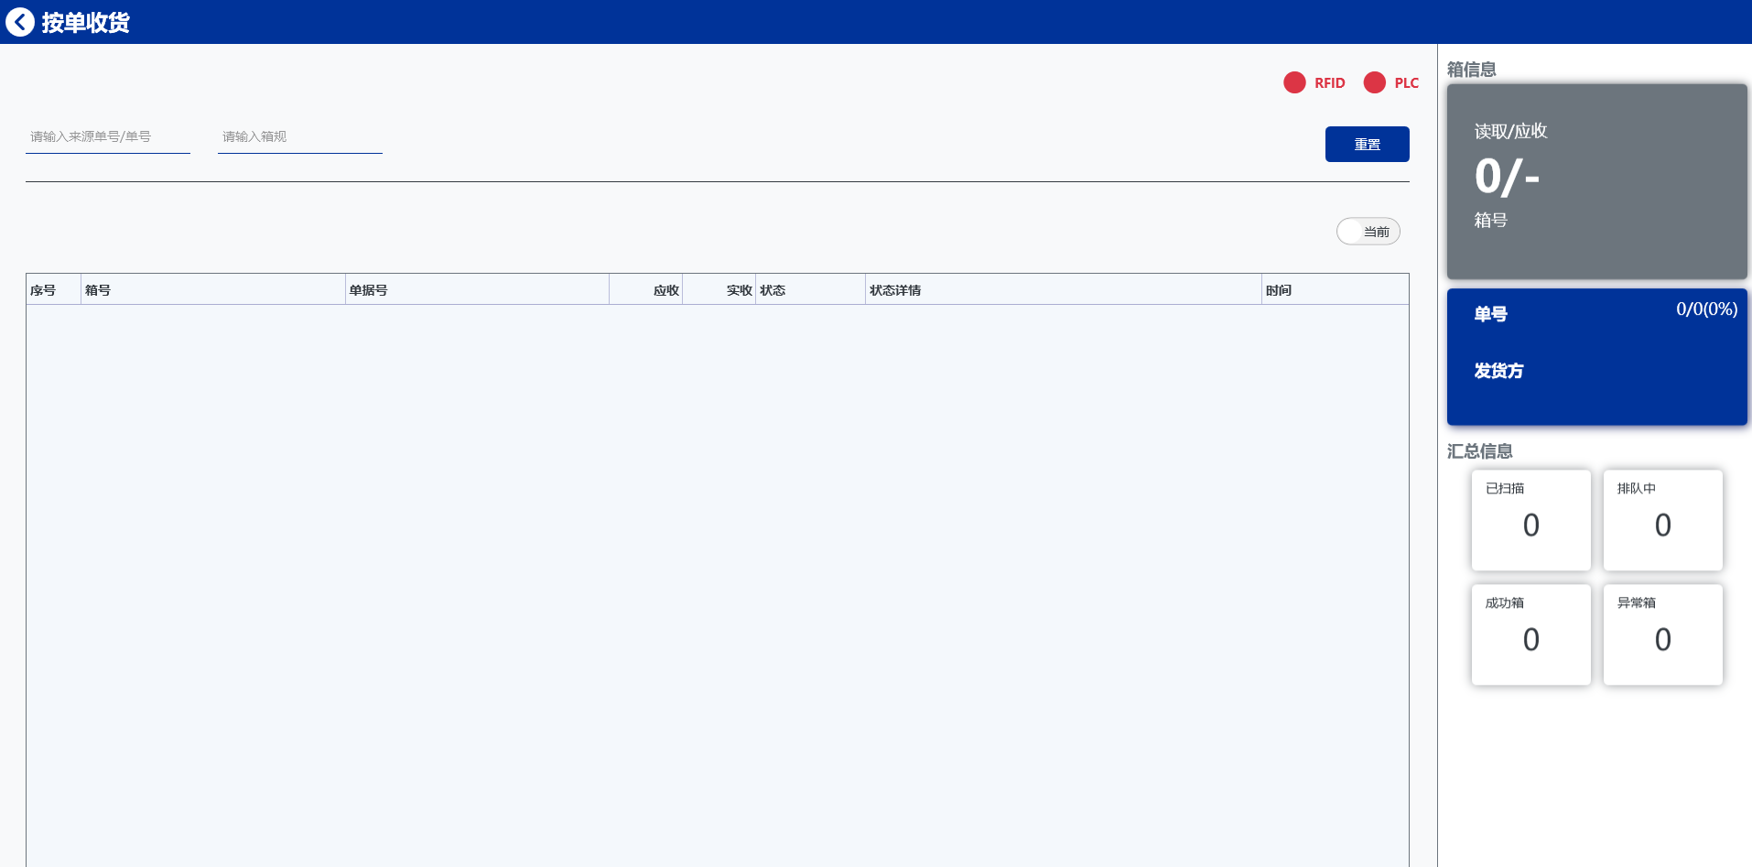Click the 时间 column header
This screenshot has height=867, width=1752.
[x=1335, y=289]
